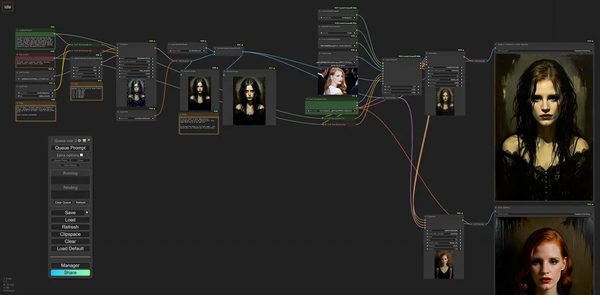The image size is (600, 295).
Task: Click the filename_prefix field in Stage C > InstantID node
Action: (544, 50)
